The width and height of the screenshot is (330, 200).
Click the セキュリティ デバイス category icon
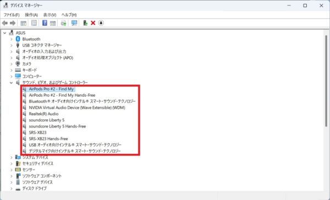18,163
